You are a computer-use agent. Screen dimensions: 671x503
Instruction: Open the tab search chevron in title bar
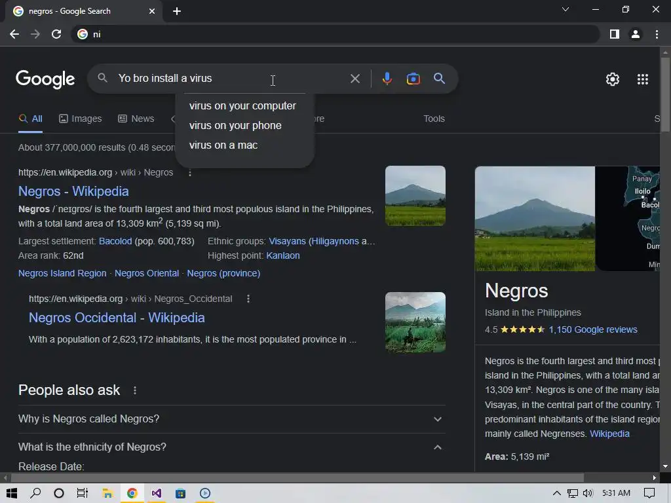click(x=566, y=9)
